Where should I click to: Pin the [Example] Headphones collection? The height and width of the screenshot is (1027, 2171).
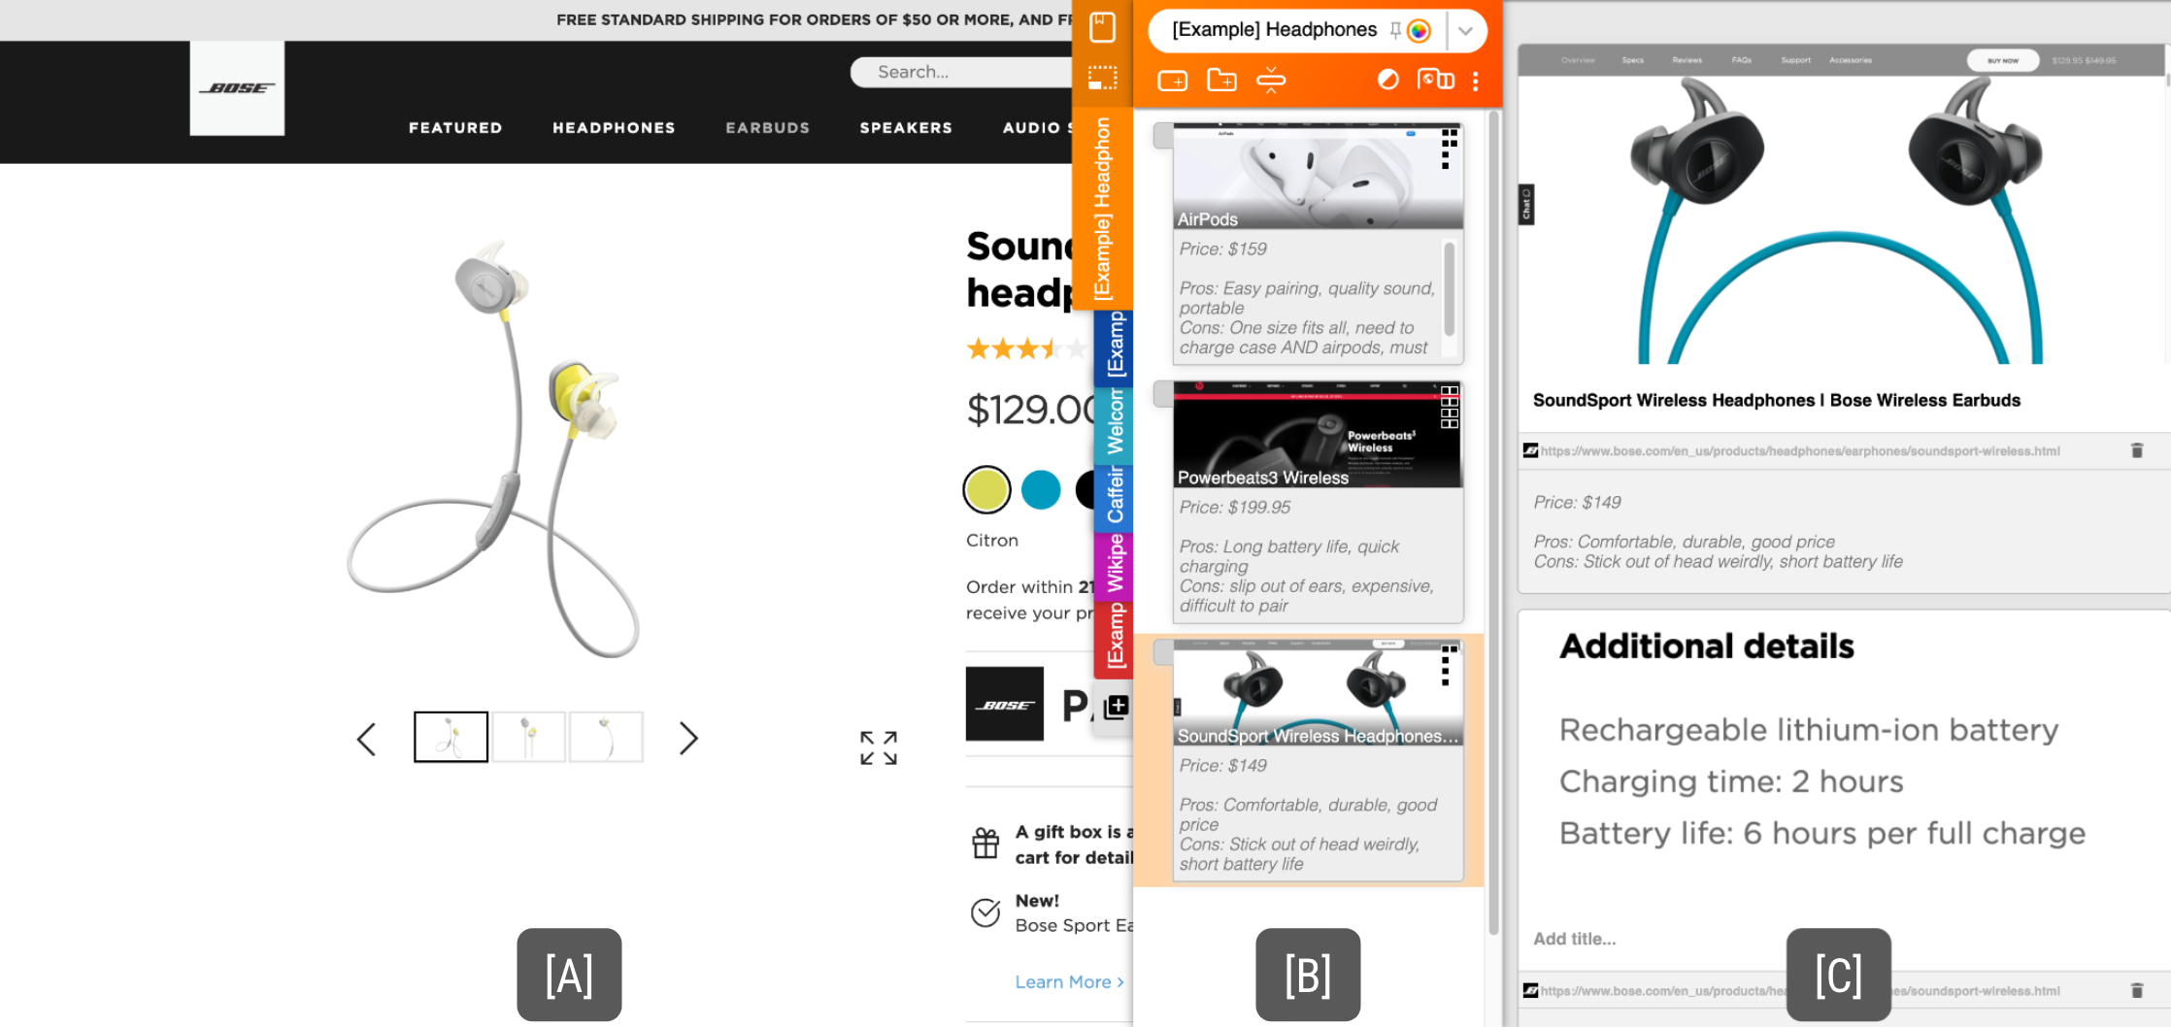[1394, 30]
